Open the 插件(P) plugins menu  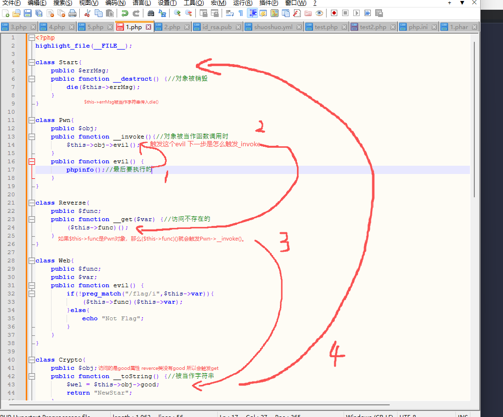(269, 3)
